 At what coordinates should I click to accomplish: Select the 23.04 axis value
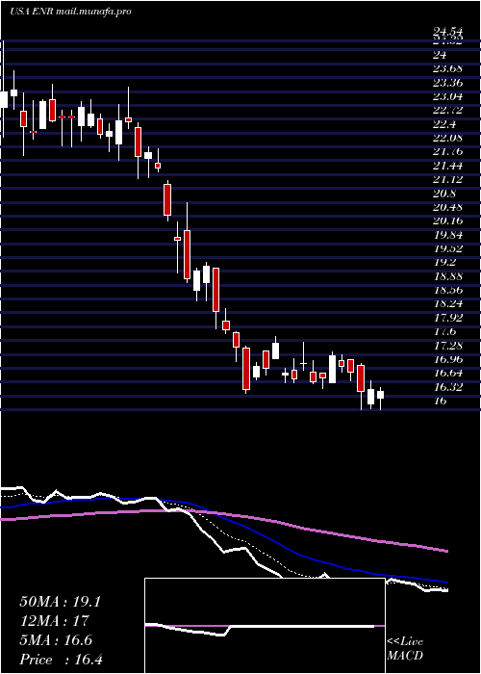click(x=447, y=96)
